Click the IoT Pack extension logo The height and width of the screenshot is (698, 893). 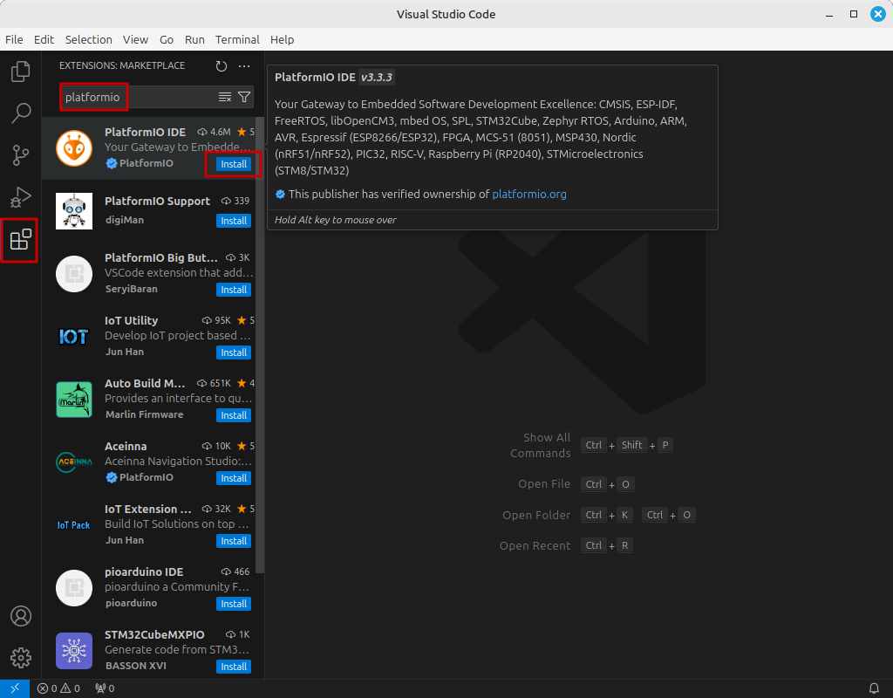pyautogui.click(x=74, y=524)
